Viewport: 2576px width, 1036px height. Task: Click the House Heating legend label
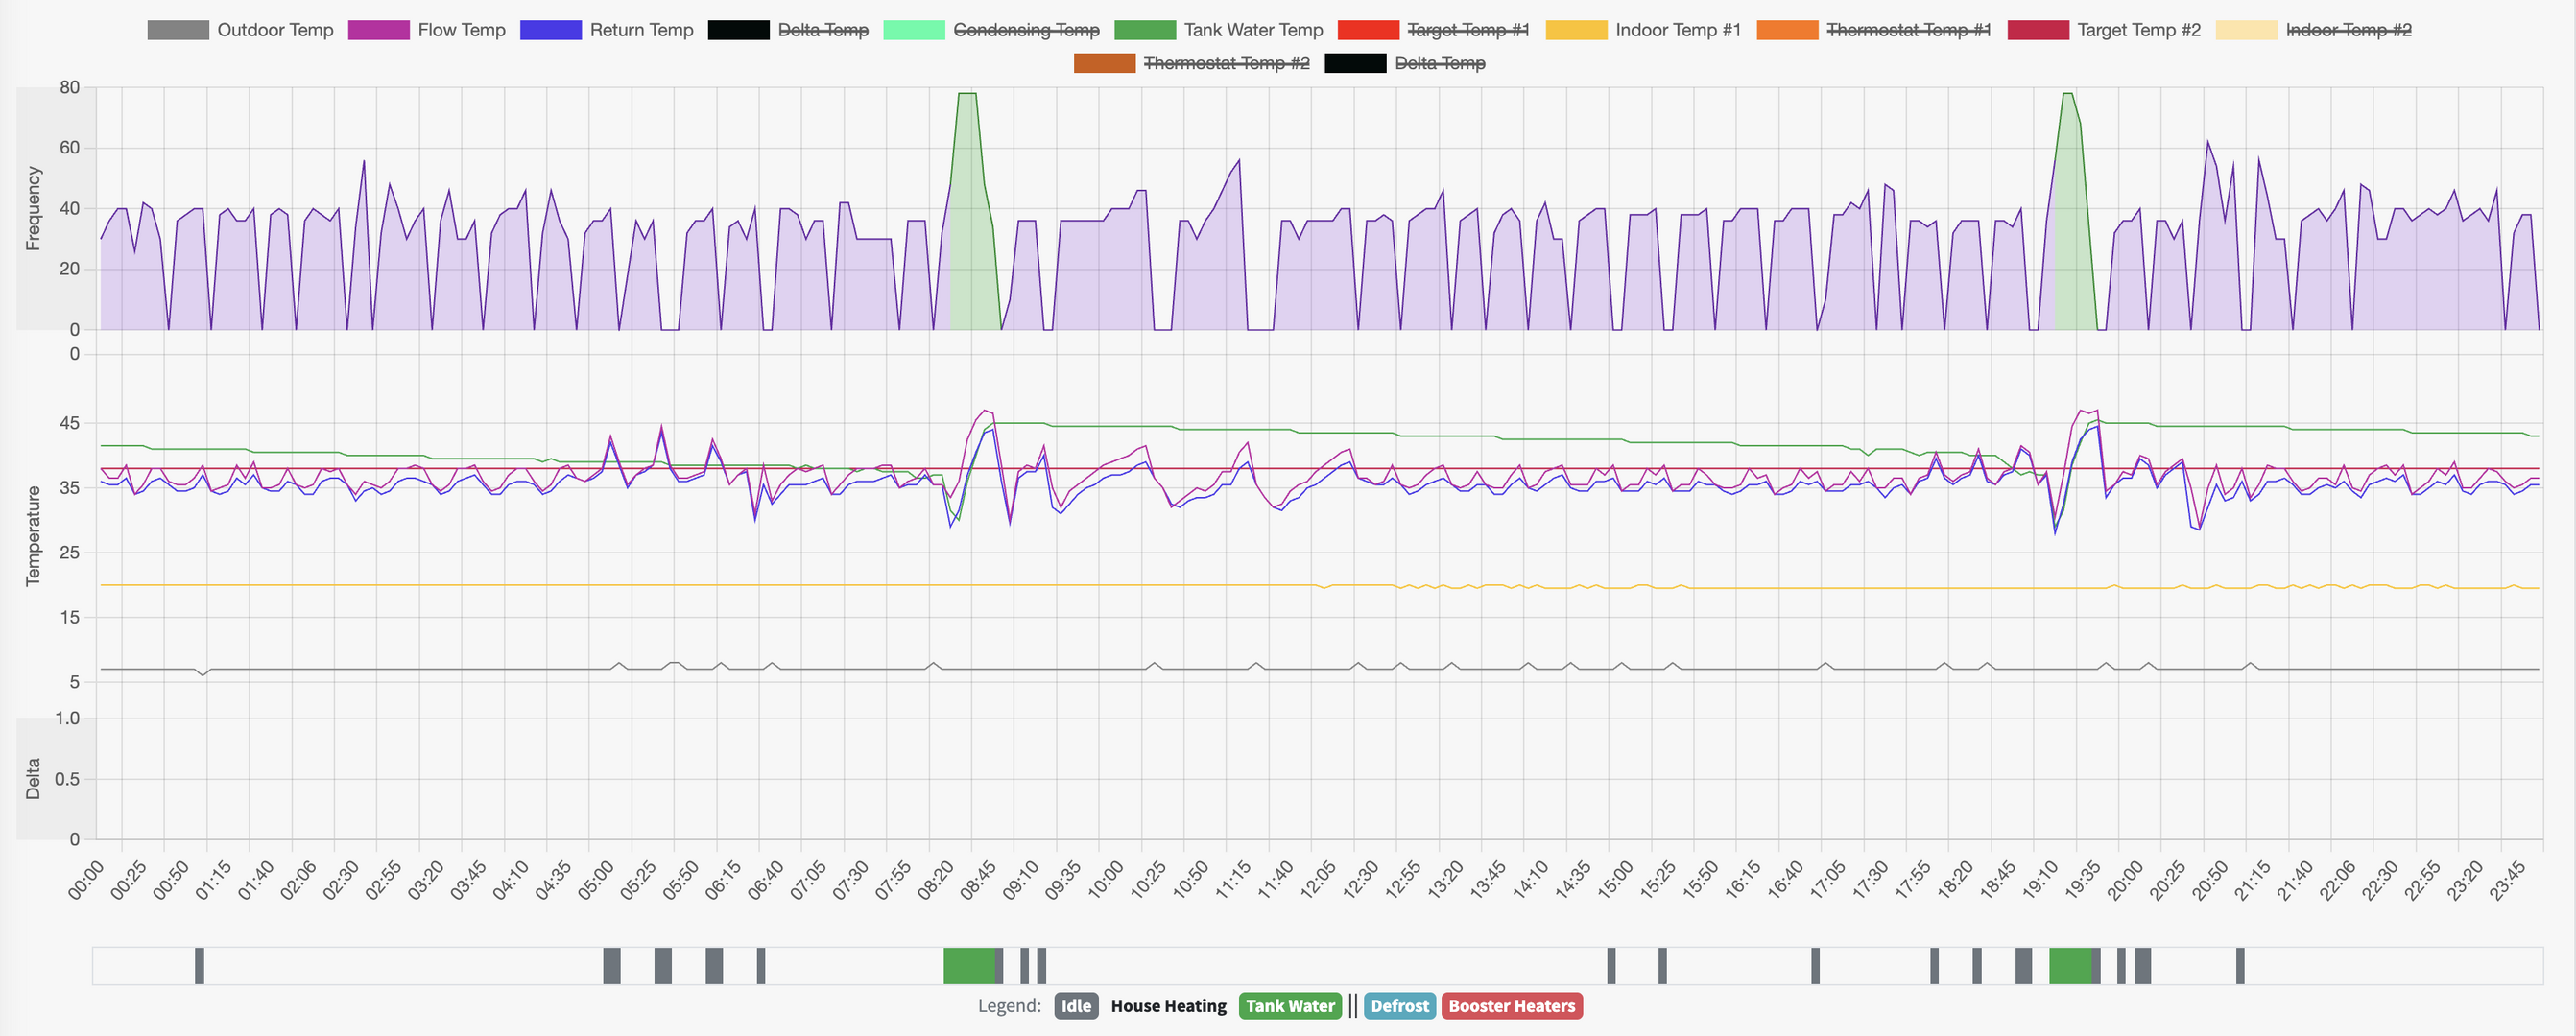(x=1168, y=1006)
